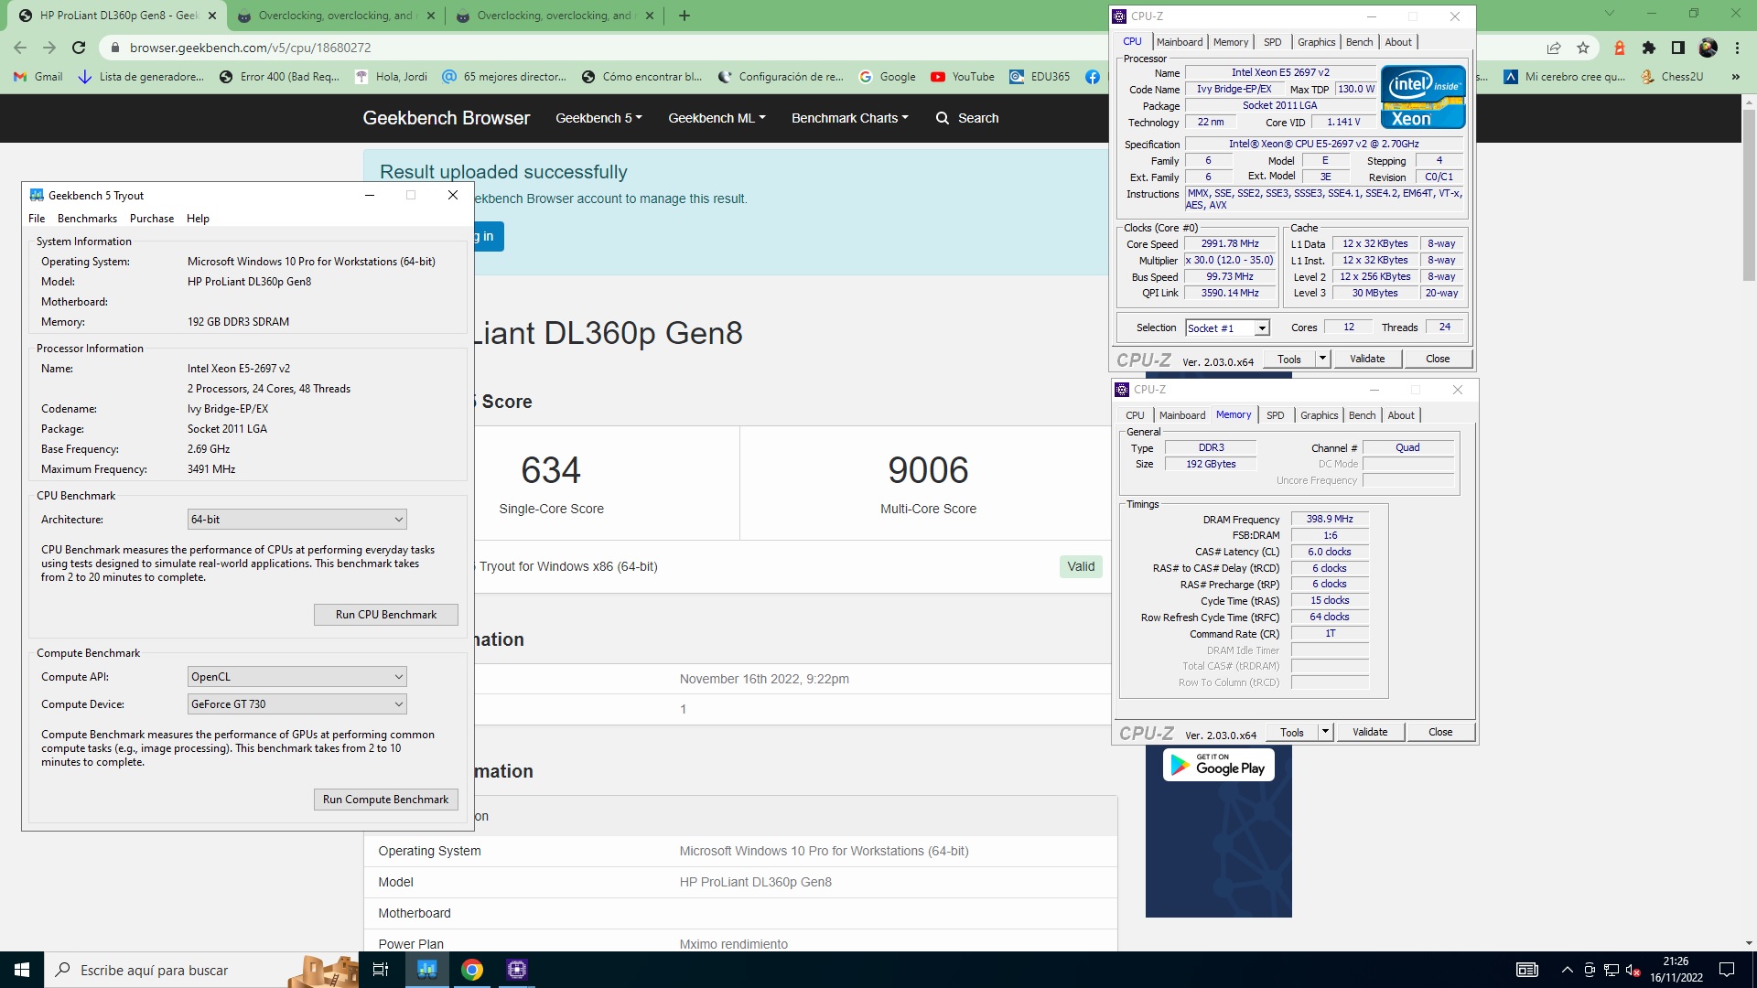The image size is (1757, 988).
Task: Open the lighthouse extension icon
Action: pyautogui.click(x=1620, y=48)
